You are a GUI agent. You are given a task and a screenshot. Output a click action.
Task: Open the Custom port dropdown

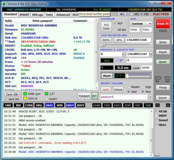click(x=141, y=24)
